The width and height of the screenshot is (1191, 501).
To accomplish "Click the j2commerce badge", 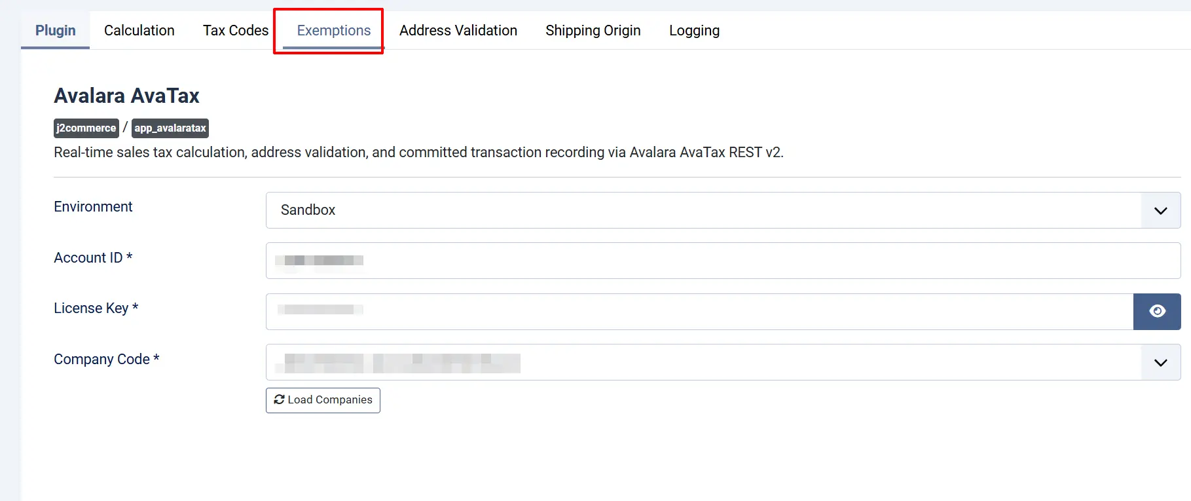I will pos(86,128).
